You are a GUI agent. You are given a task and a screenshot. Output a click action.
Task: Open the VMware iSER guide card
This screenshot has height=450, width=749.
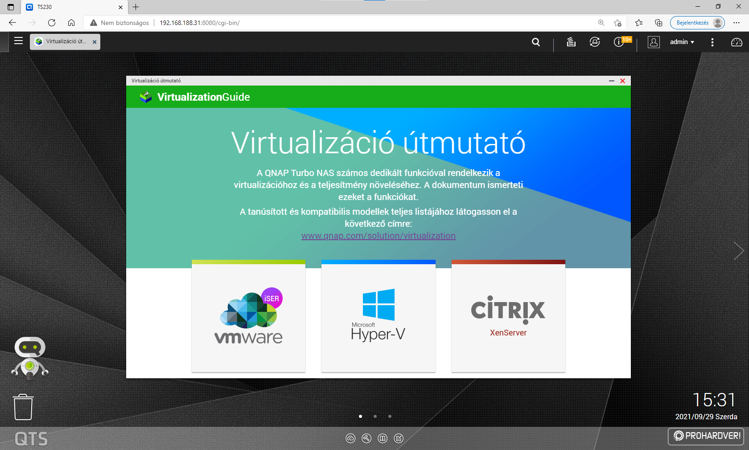[x=249, y=316]
